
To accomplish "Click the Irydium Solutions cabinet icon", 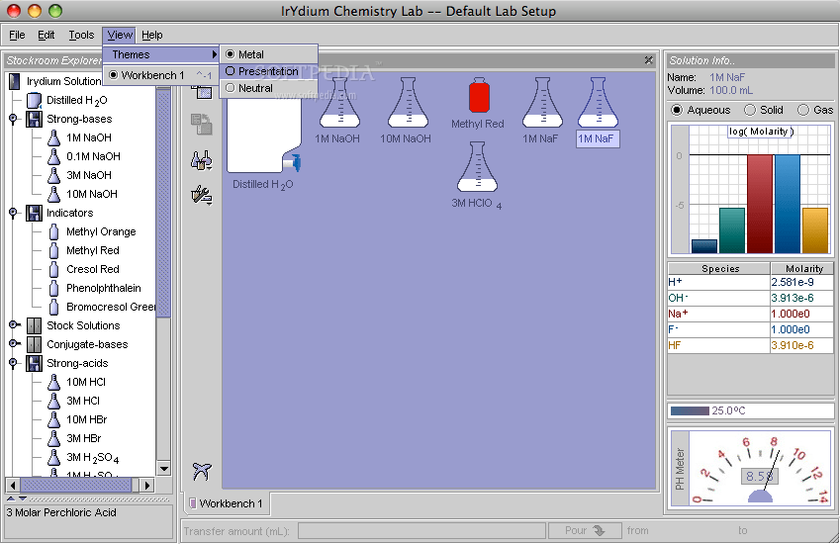I will pyautogui.click(x=15, y=81).
